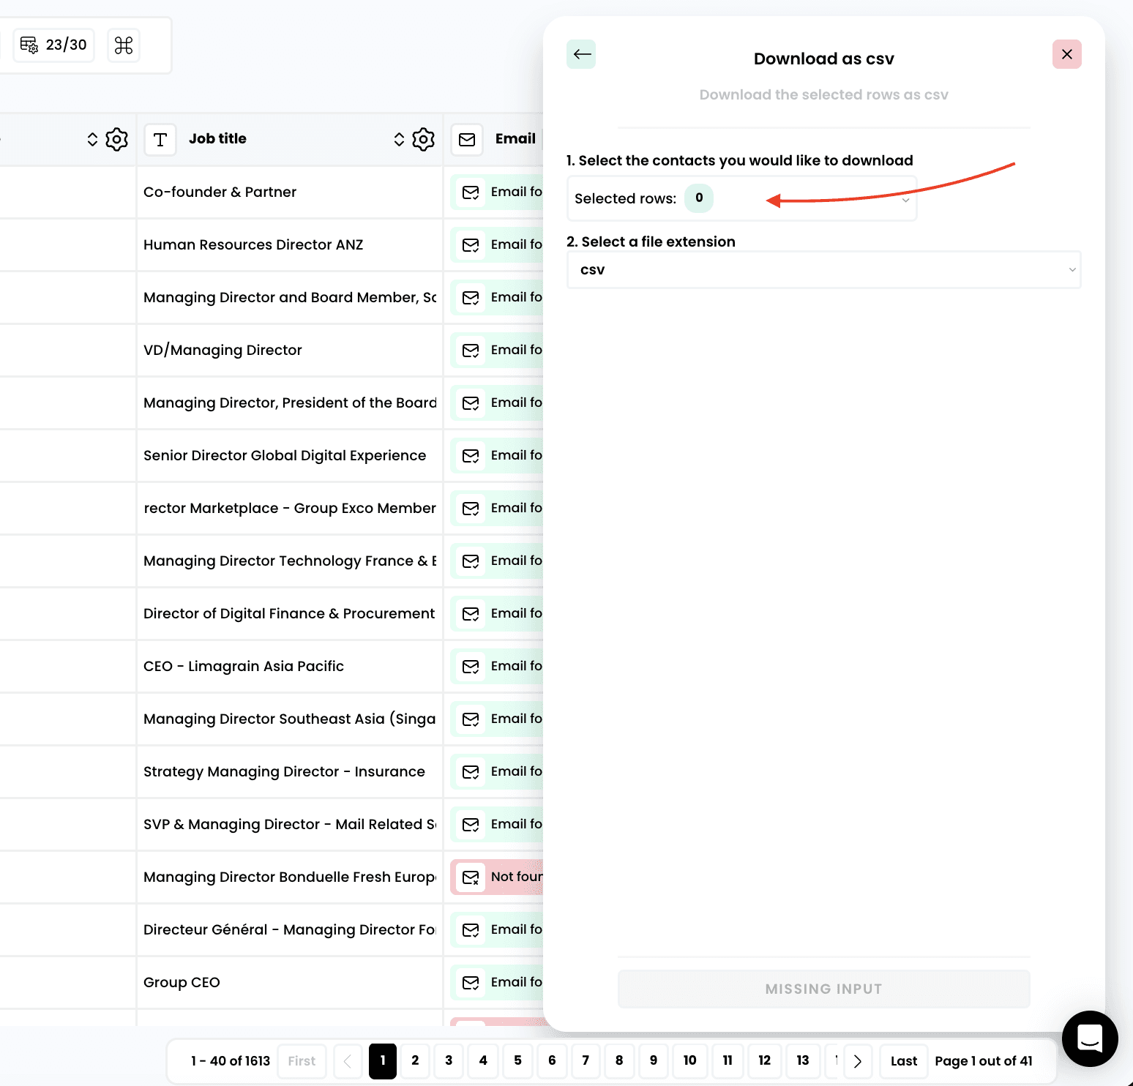Click email status for Human Resources Director ANZ
Viewport: 1133px width, 1086px height.
point(497,244)
